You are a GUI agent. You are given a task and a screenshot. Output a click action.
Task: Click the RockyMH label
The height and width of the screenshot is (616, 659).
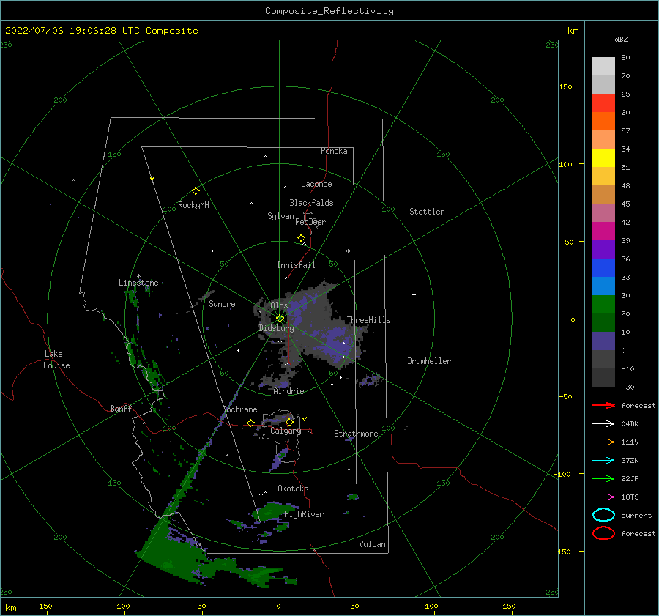click(x=193, y=205)
